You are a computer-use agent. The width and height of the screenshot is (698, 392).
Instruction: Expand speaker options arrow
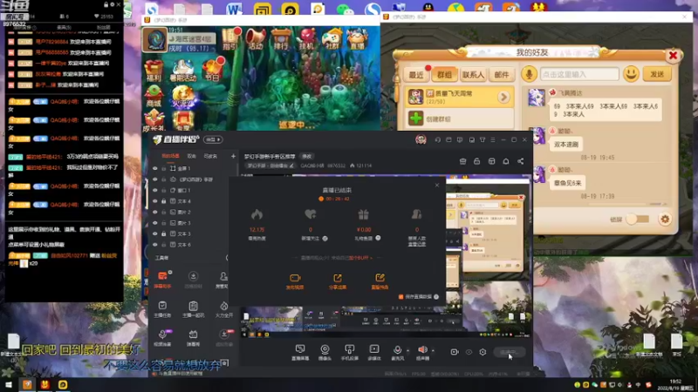(433, 351)
